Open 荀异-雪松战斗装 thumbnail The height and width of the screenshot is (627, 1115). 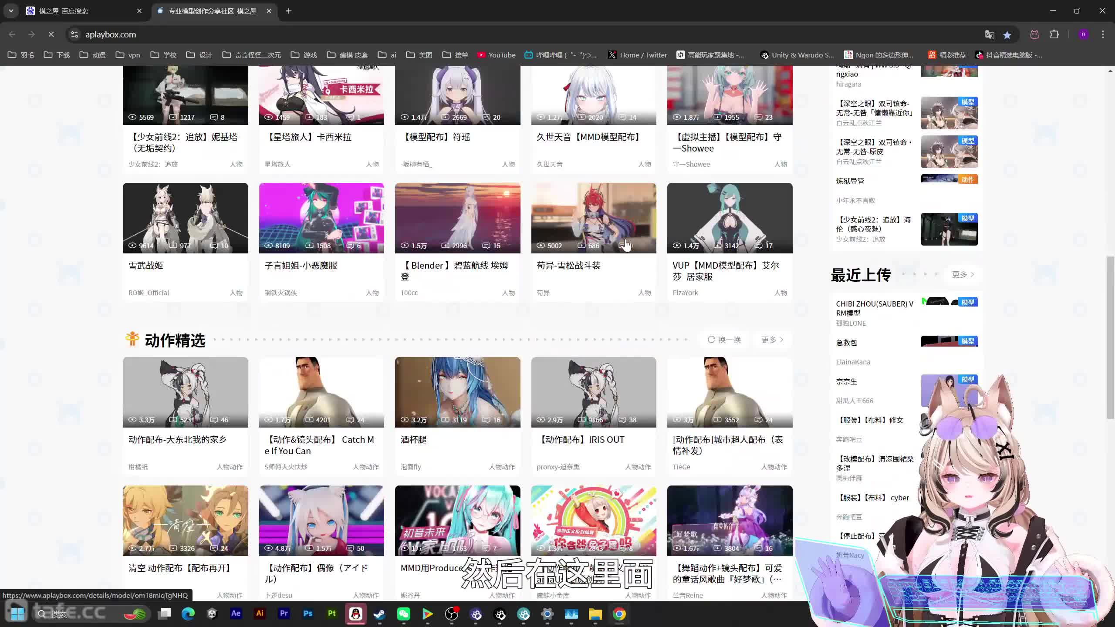594,218
